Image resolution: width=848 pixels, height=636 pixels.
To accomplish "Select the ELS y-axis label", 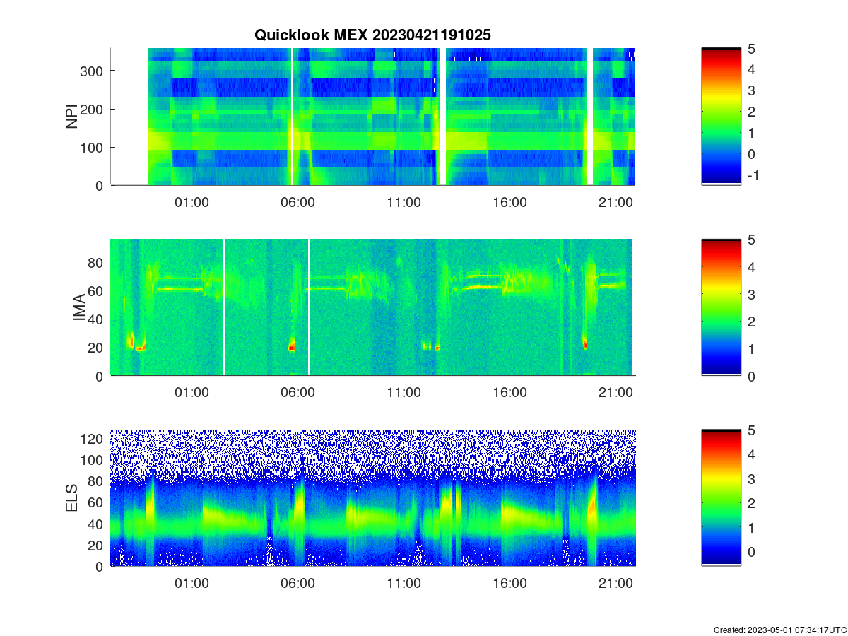I will (x=71, y=498).
